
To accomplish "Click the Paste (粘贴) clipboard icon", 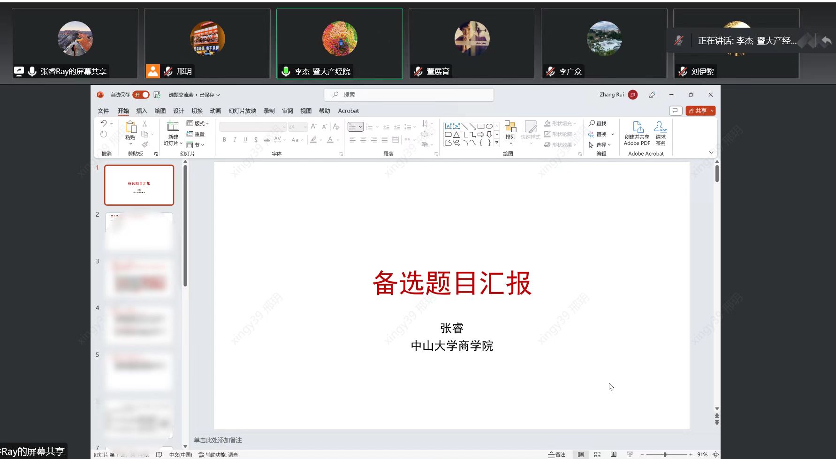I will coord(130,127).
